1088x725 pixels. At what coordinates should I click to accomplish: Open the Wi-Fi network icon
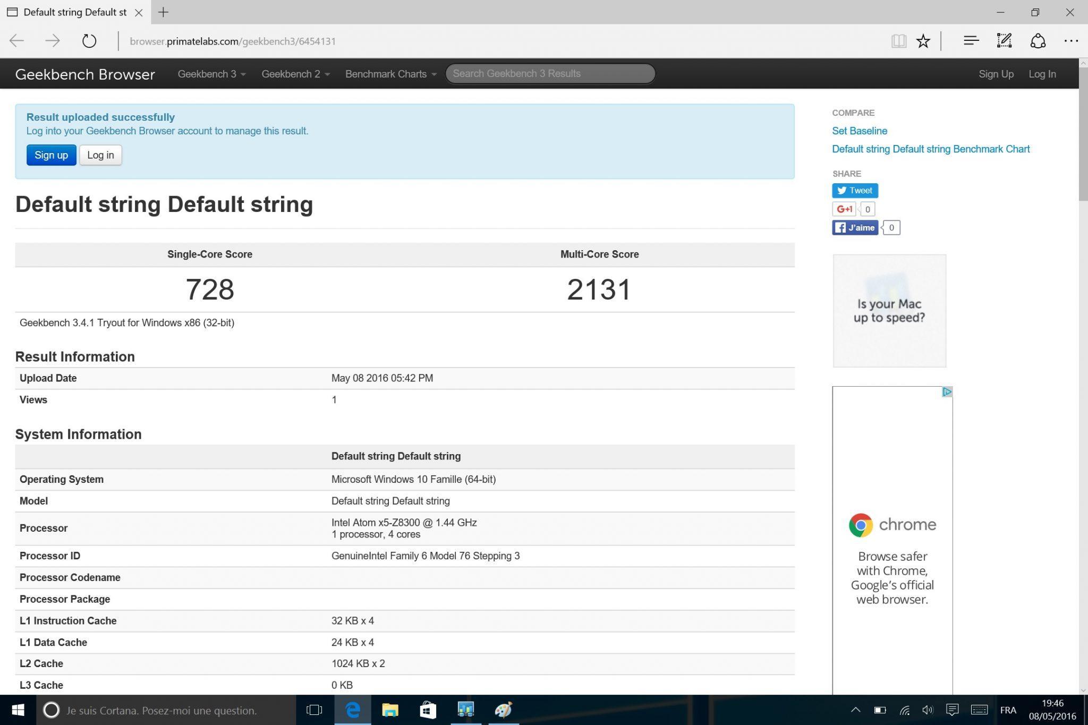pos(904,710)
